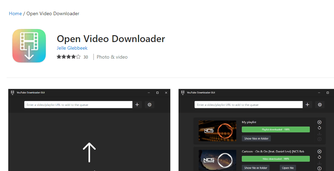
Task: Click the Open Video Downloader heading
Action: coord(111,39)
